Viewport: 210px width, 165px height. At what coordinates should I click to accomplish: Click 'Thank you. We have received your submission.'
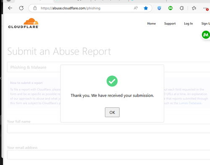pos(112,95)
